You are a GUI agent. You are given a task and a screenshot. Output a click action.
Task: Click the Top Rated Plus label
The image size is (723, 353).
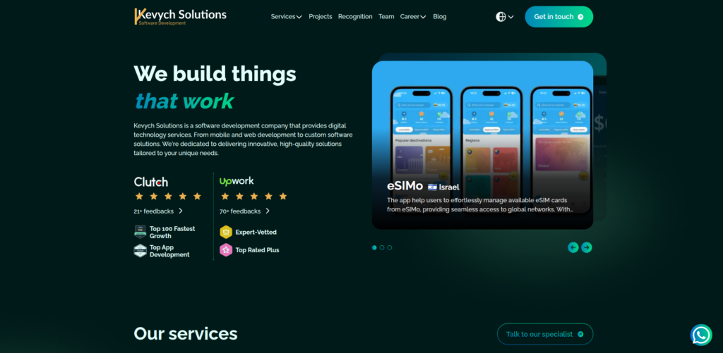(257, 250)
